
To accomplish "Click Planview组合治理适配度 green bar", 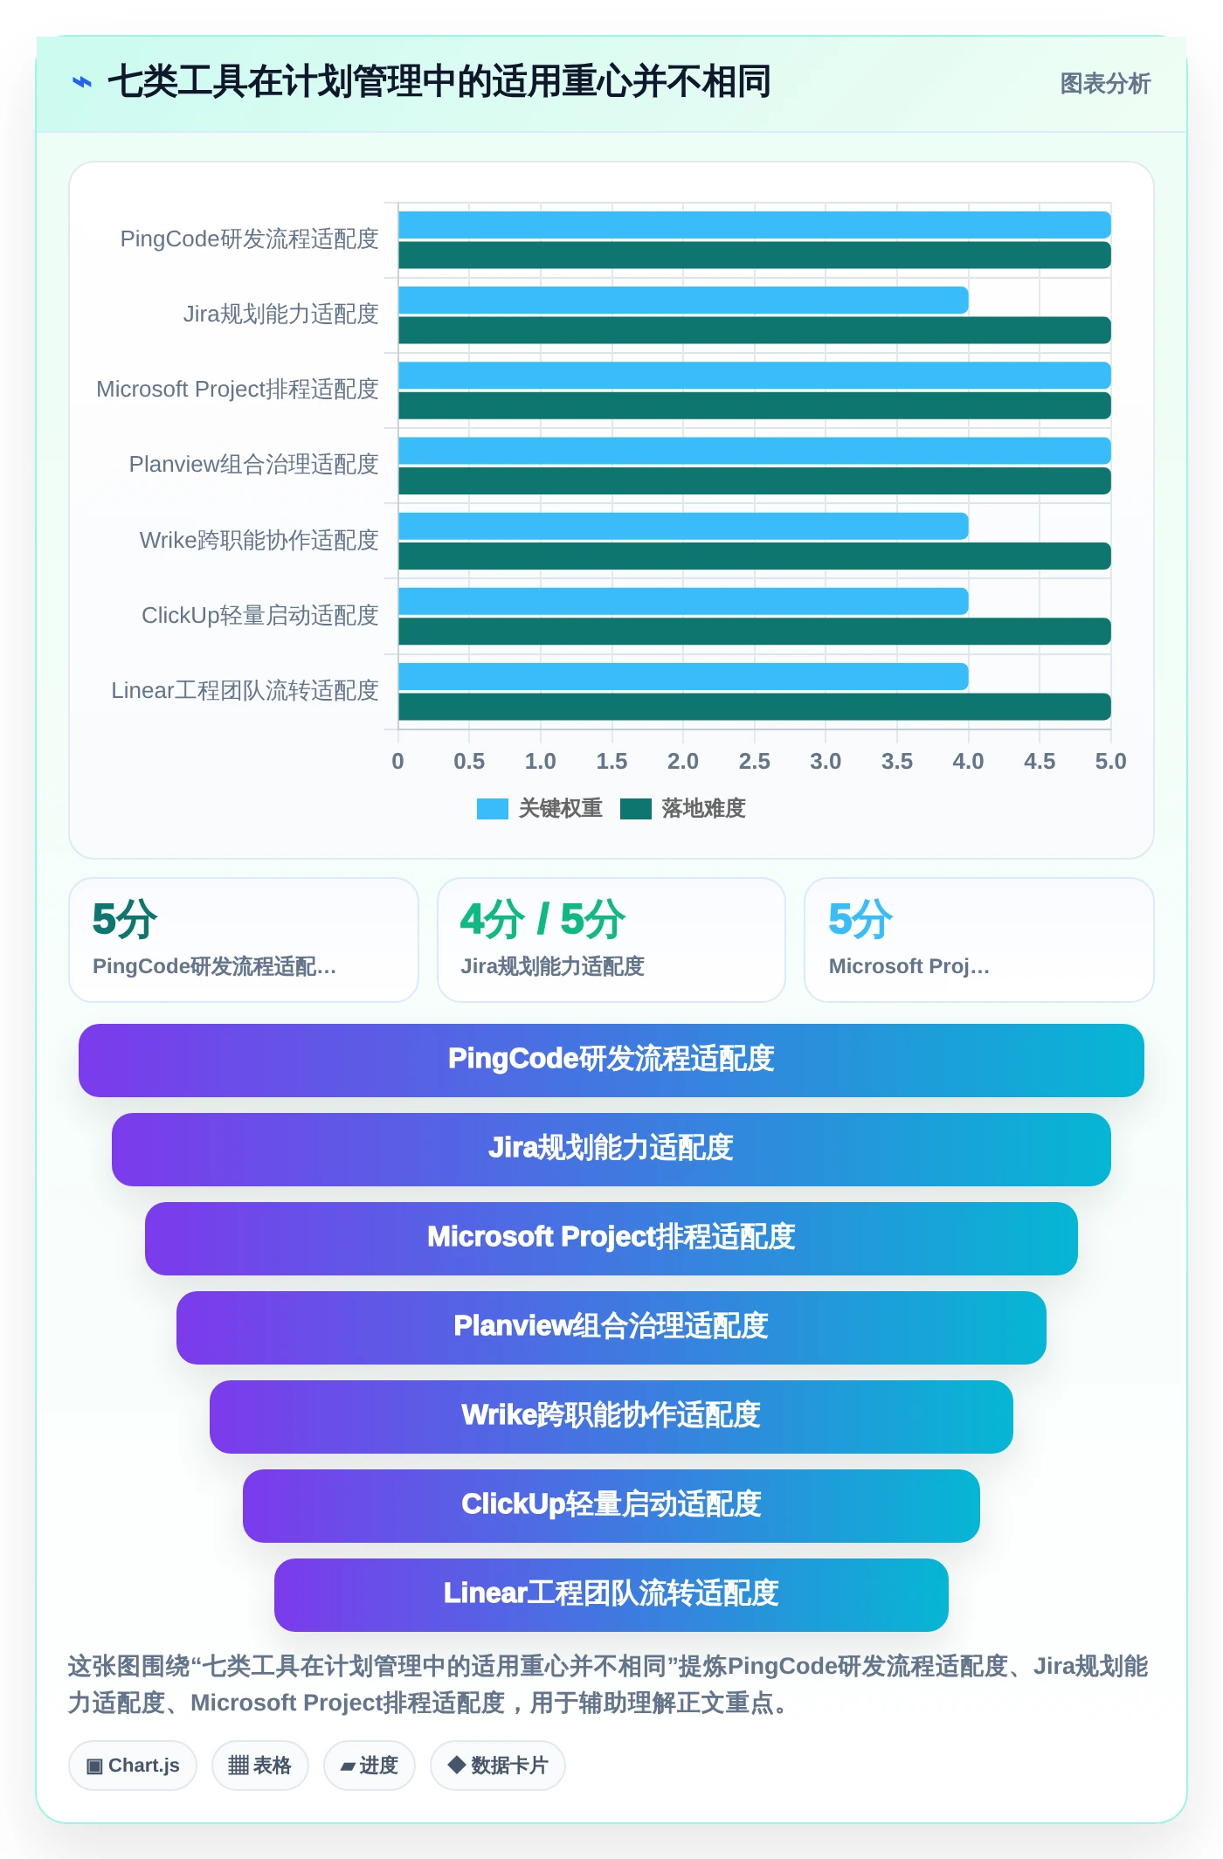I will pos(754,481).
